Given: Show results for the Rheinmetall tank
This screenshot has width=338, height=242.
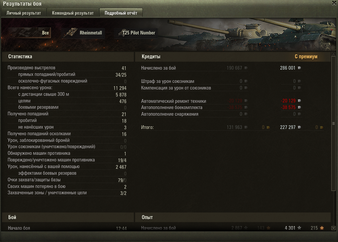Looking at the screenshot, I should click(x=83, y=33).
